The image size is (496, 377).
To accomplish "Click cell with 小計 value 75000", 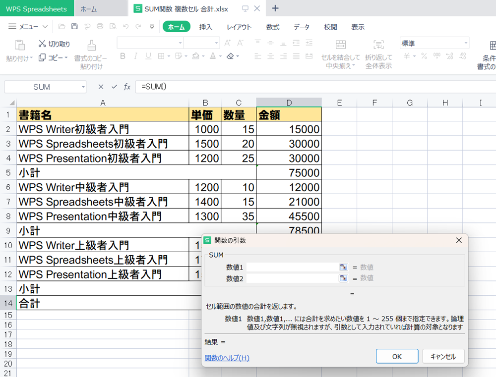I will pyautogui.click(x=289, y=173).
